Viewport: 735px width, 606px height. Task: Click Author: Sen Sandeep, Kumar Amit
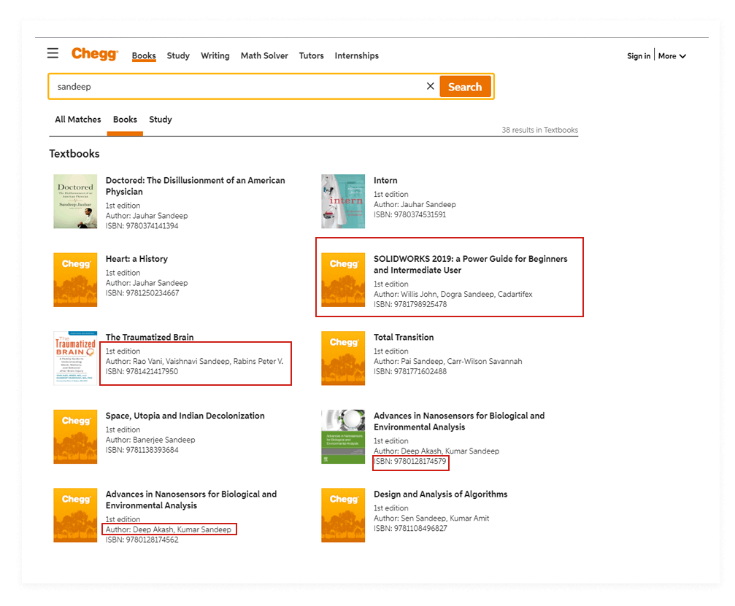click(431, 518)
